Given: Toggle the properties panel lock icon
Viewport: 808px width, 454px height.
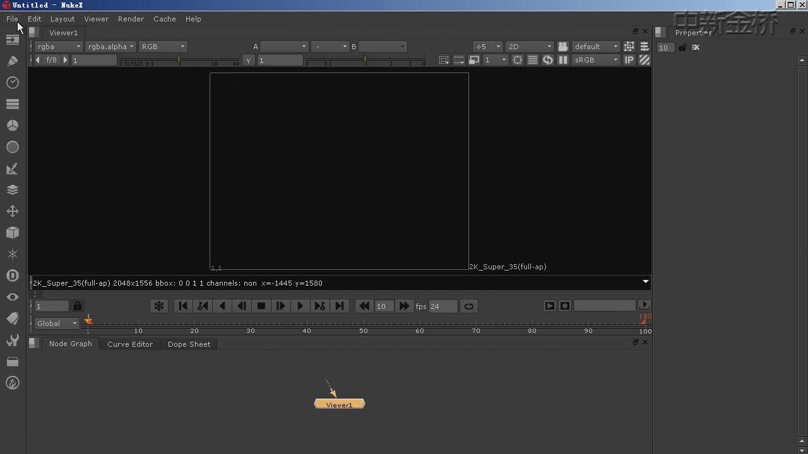Looking at the screenshot, I should tap(682, 47).
